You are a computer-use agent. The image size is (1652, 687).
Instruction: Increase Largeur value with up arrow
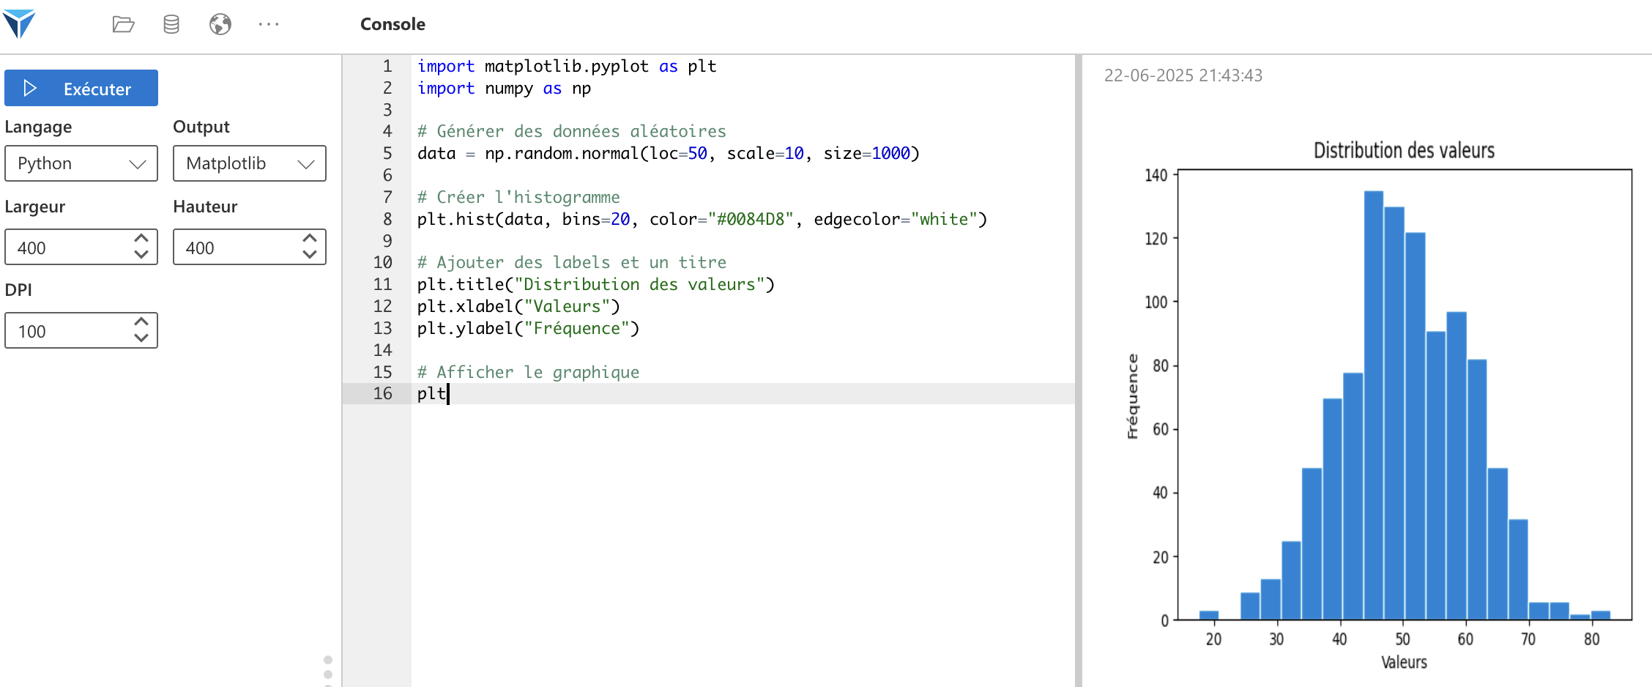coord(141,238)
